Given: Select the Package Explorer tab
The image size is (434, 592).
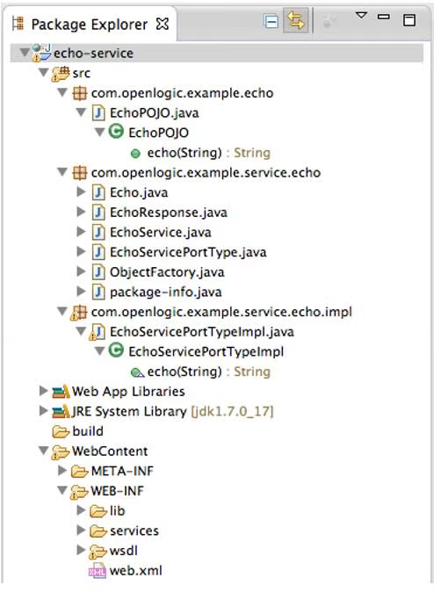Looking at the screenshot, I should pyautogui.click(x=89, y=25).
